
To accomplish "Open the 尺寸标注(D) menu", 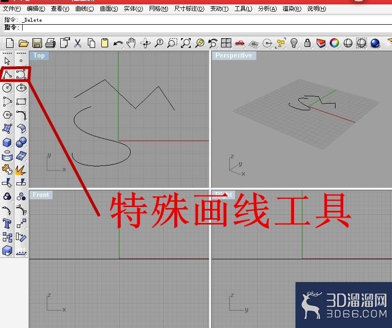I will click(x=189, y=9).
